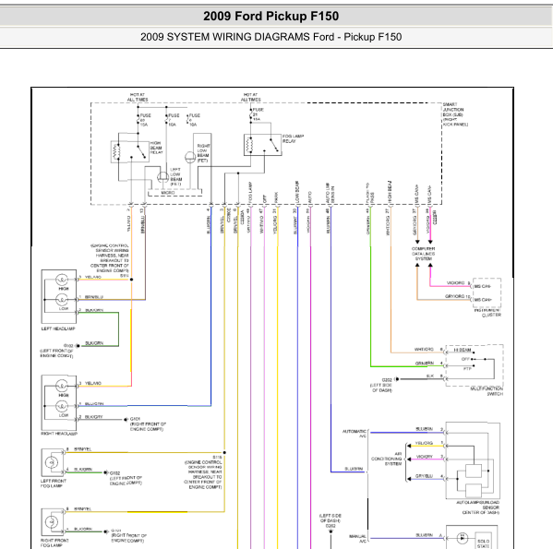Viewport: 553px width, 549px height.
Task: Click 'AIR CONDITIONING SYSTEM' label
Action: (x=387, y=459)
